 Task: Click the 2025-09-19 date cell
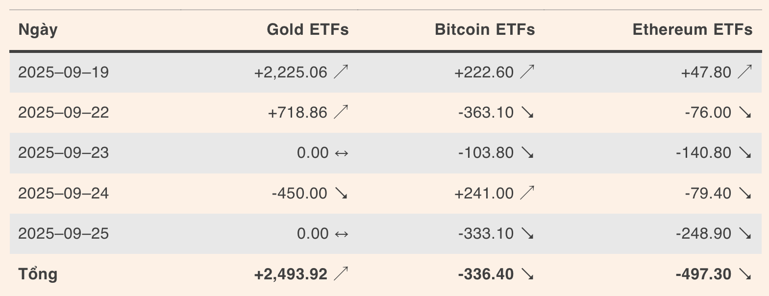tap(63, 73)
